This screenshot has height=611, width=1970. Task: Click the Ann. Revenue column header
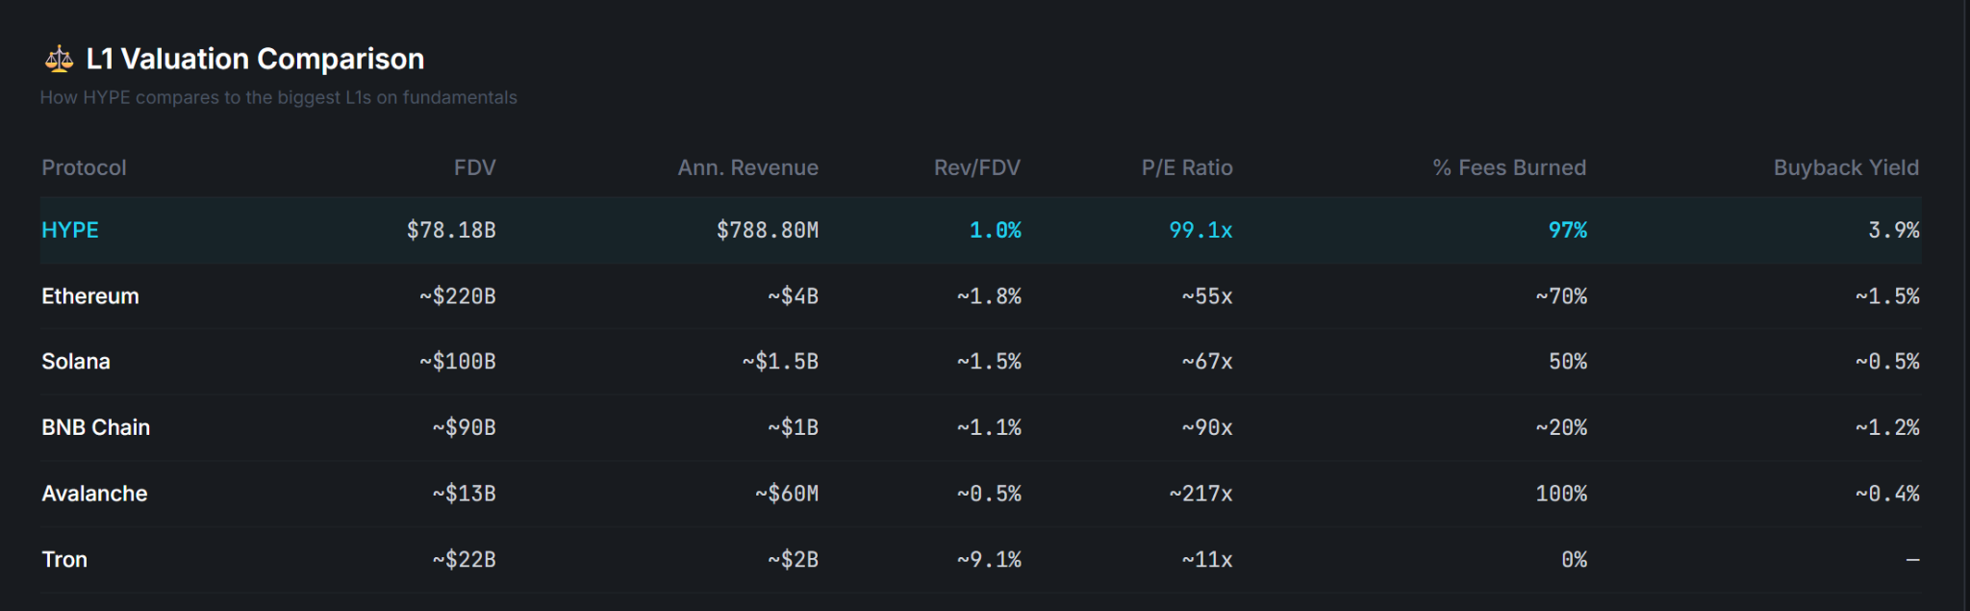click(x=748, y=167)
